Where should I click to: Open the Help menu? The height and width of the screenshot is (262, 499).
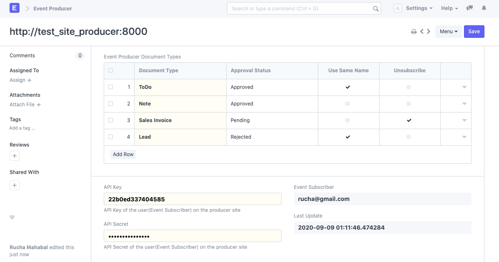pos(449,8)
